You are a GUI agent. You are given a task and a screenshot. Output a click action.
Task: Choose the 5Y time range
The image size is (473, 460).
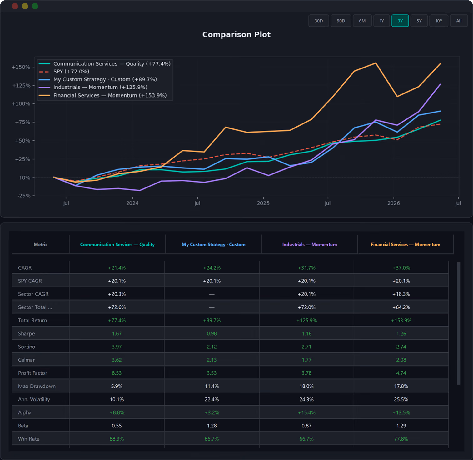(419, 21)
